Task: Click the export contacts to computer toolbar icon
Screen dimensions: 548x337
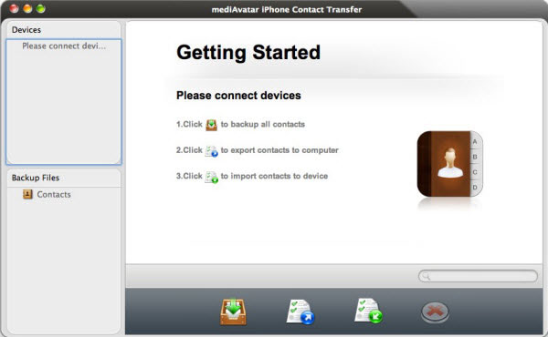Action: [x=300, y=311]
